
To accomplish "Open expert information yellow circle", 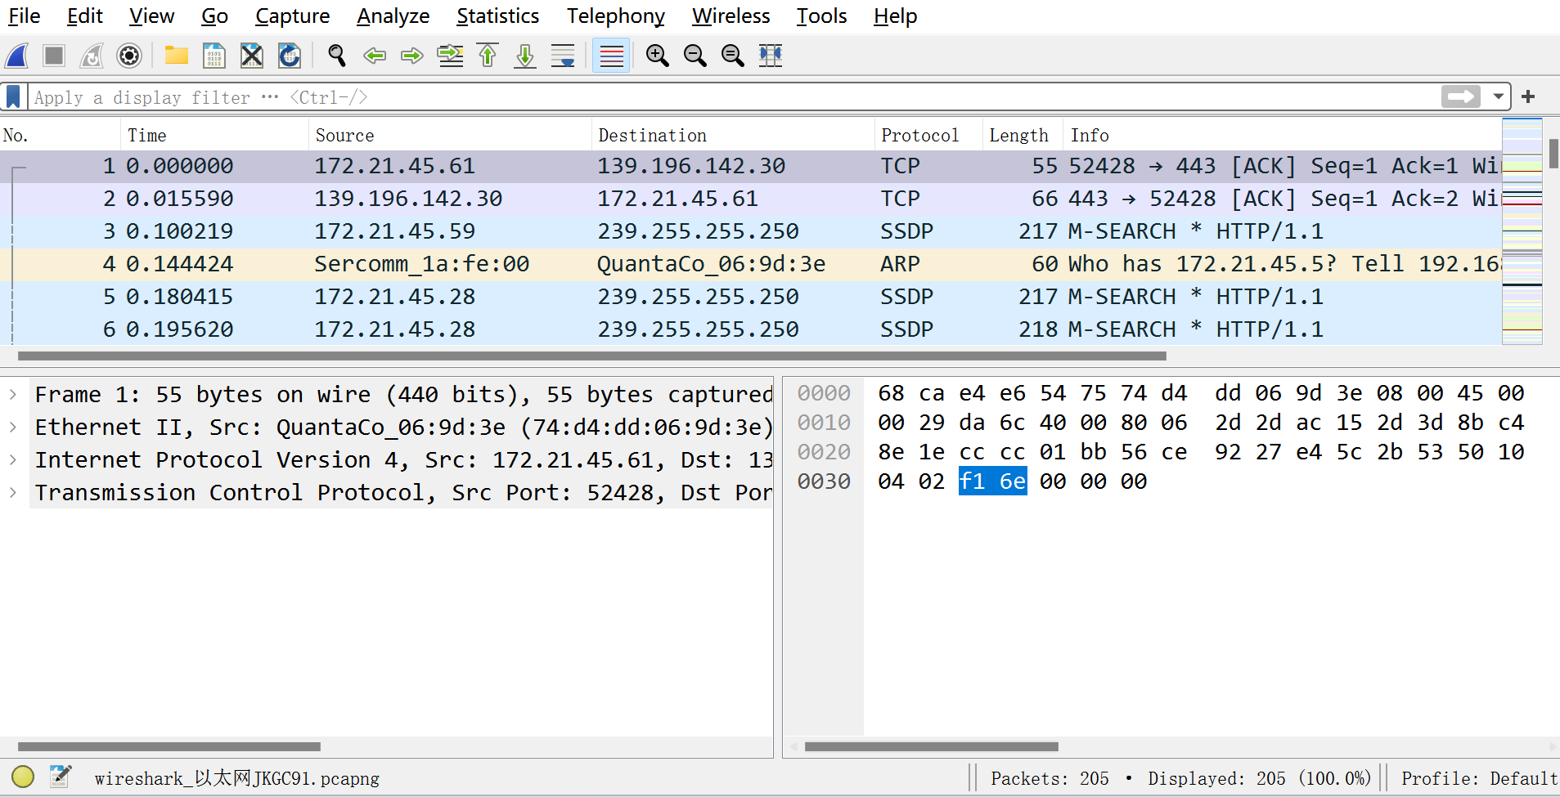I will [x=23, y=777].
